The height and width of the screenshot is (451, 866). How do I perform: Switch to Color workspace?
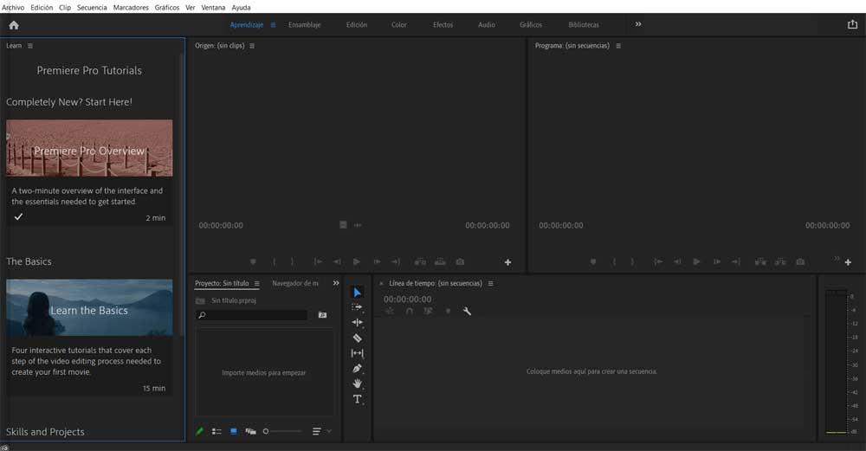click(398, 25)
